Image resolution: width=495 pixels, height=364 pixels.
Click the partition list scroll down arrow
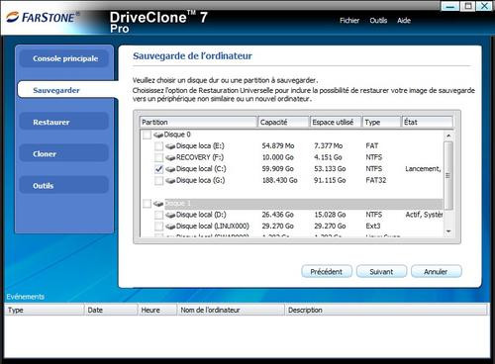[x=448, y=231]
